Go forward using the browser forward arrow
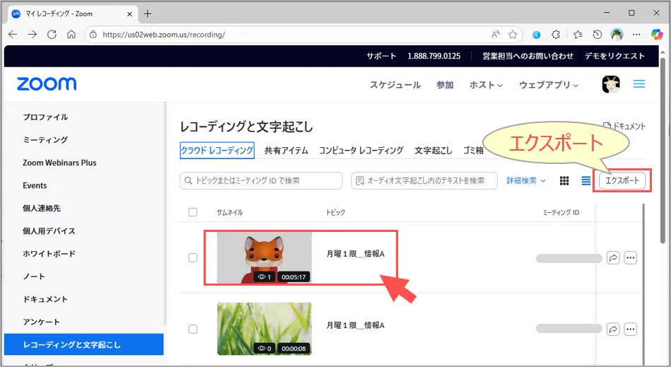The height and width of the screenshot is (367, 671). (33, 34)
